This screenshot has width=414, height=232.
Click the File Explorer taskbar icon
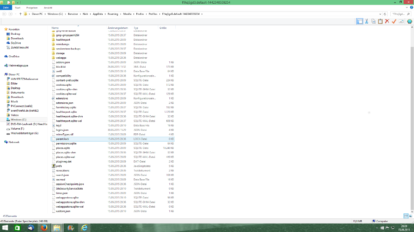click(57, 228)
